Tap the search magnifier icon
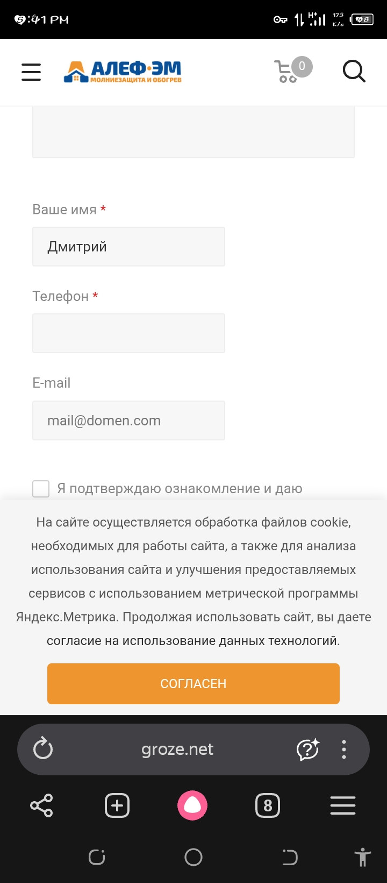The width and height of the screenshot is (387, 883). (x=354, y=71)
